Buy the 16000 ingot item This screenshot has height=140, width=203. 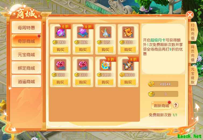coord(128,82)
